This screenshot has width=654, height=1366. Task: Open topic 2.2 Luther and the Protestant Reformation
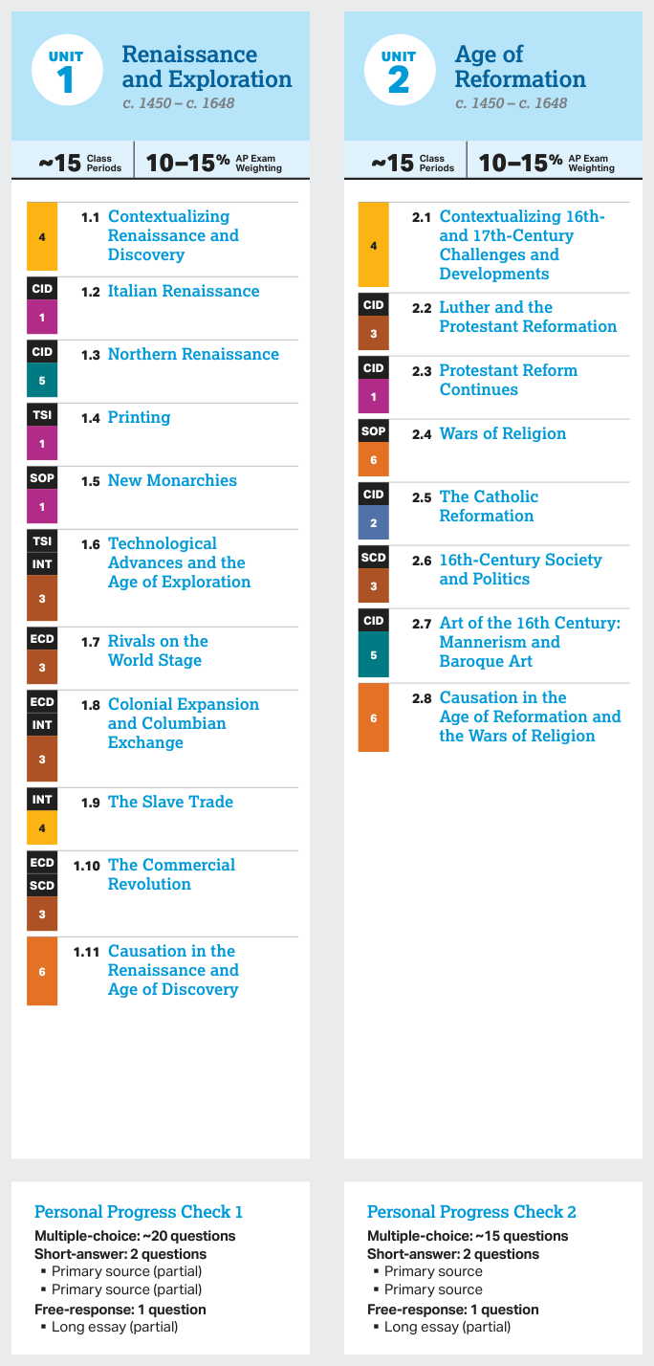[x=529, y=317]
